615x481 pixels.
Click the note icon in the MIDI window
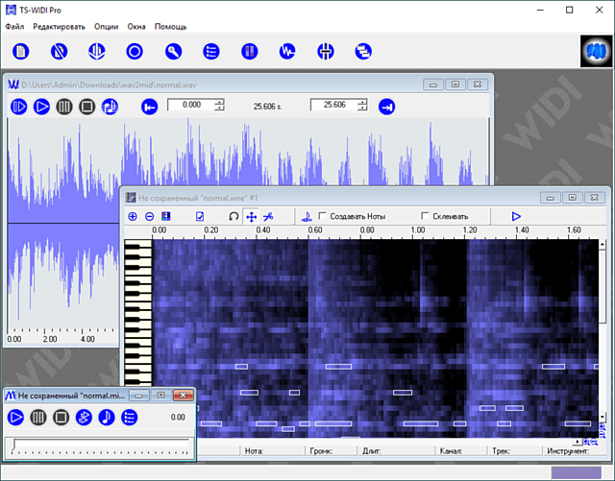pyautogui.click(x=106, y=417)
